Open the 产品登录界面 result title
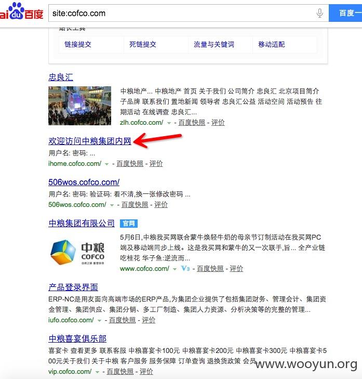The image size is (362, 379). pyautogui.click(x=73, y=287)
